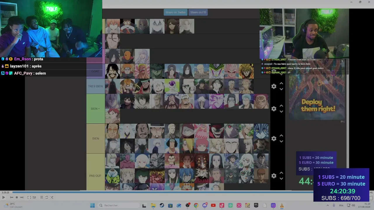Move BIEN row down

pos(281,141)
